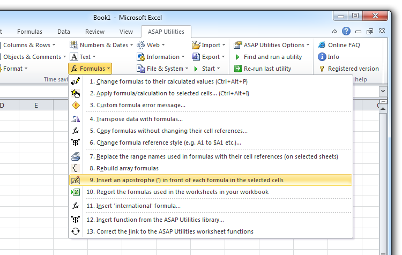
Task: Click the blue Help question mark icon
Action: 346,32
